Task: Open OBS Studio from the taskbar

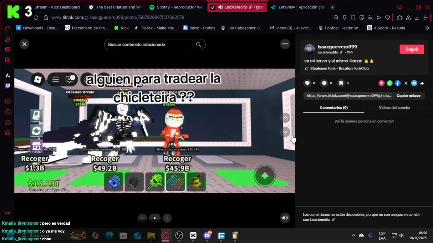Action: 179,236
